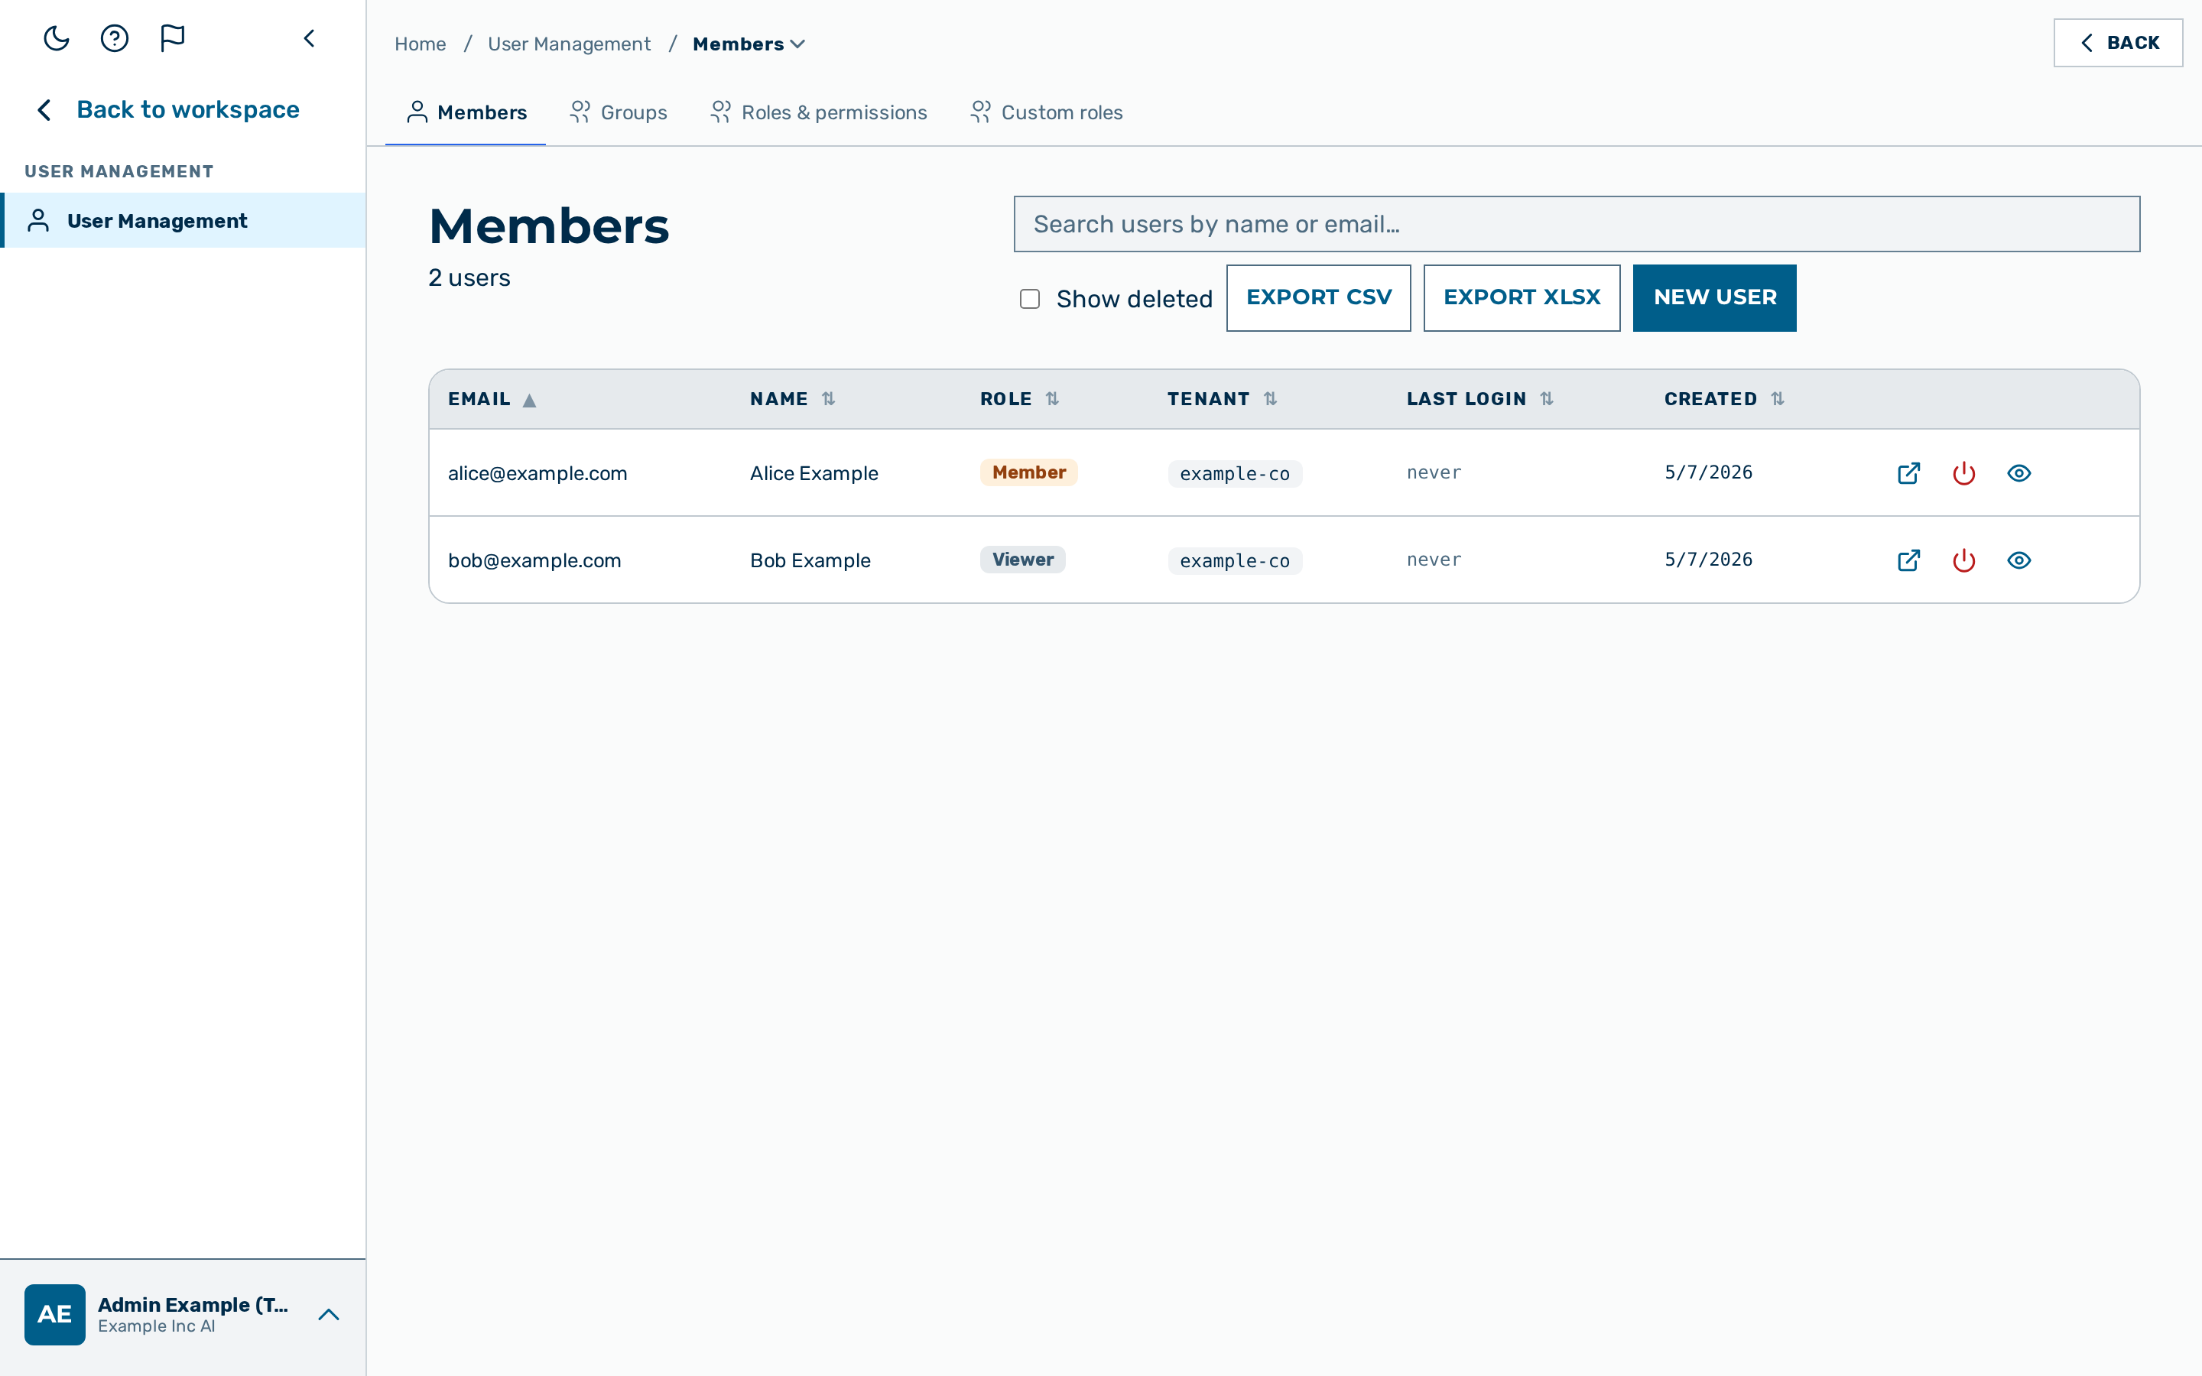Click the AE avatar badge
Screen dimensions: 2202x1376
54,1314
